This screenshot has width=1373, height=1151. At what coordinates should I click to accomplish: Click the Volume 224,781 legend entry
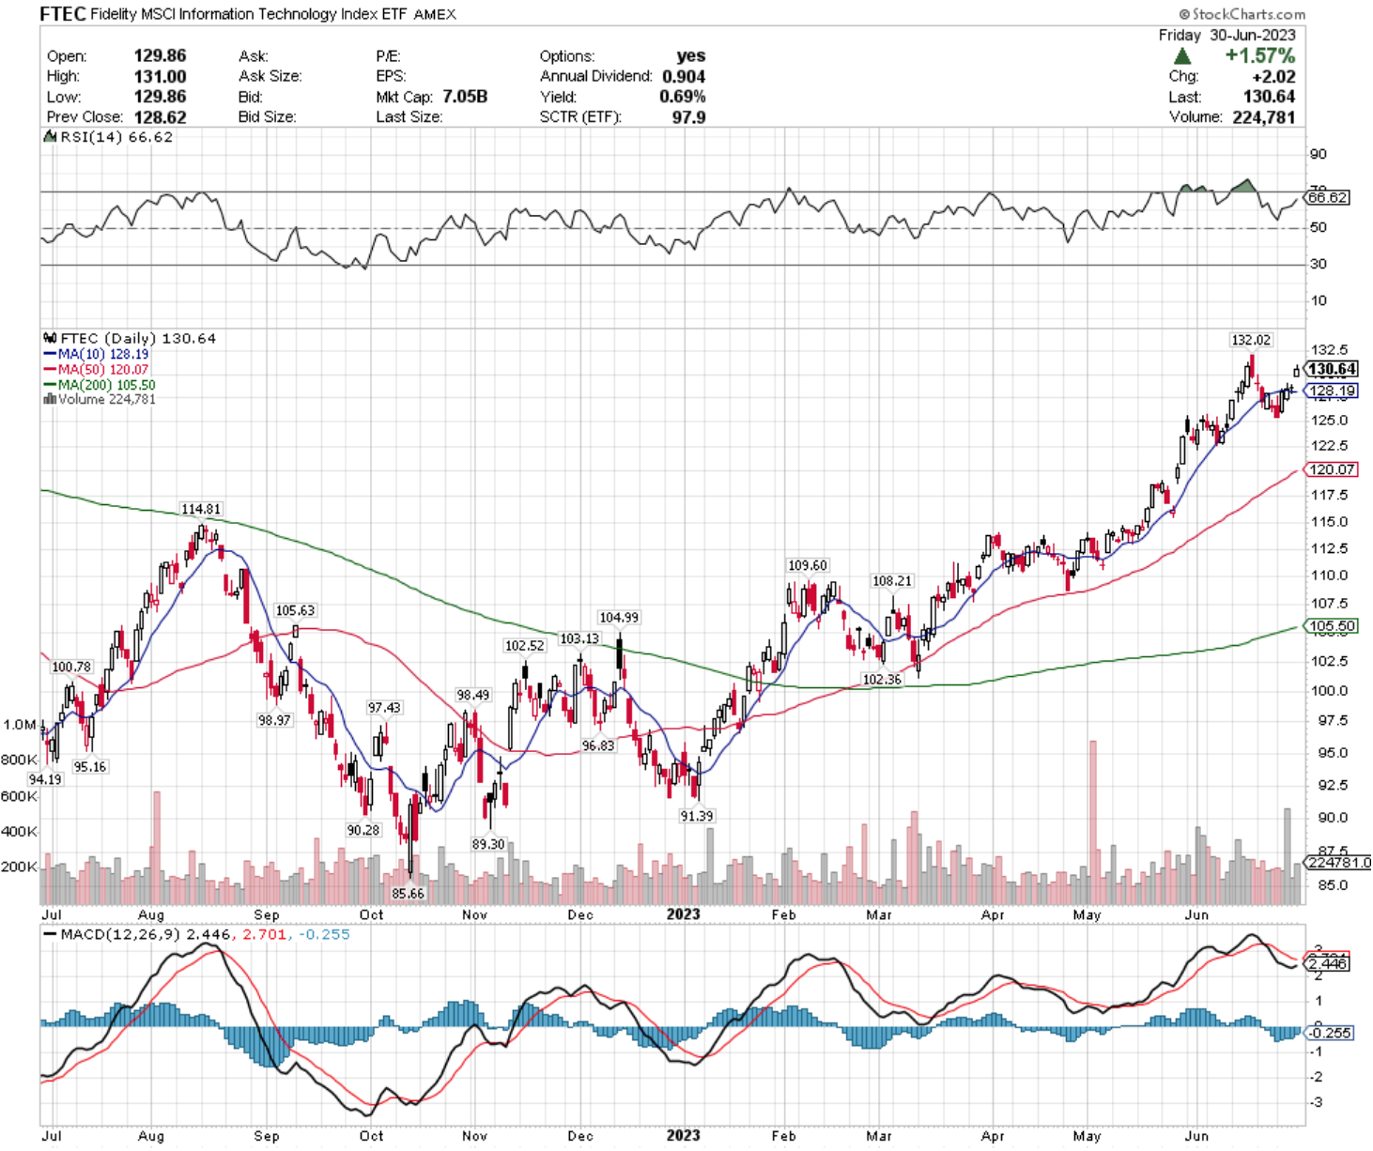pyautogui.click(x=100, y=399)
